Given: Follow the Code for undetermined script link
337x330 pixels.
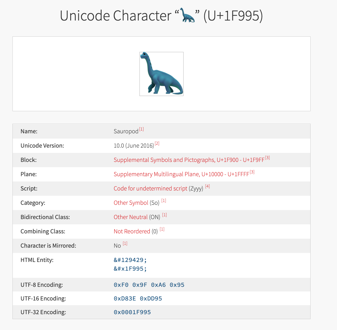Looking at the screenshot, I should tap(150, 189).
